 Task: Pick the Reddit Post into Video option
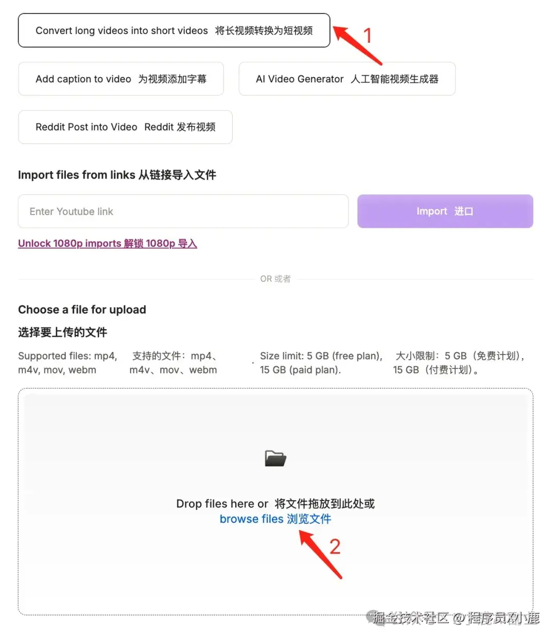click(x=125, y=127)
